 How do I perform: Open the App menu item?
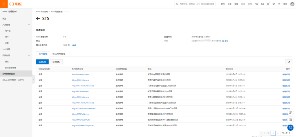click(x=256, y=4)
